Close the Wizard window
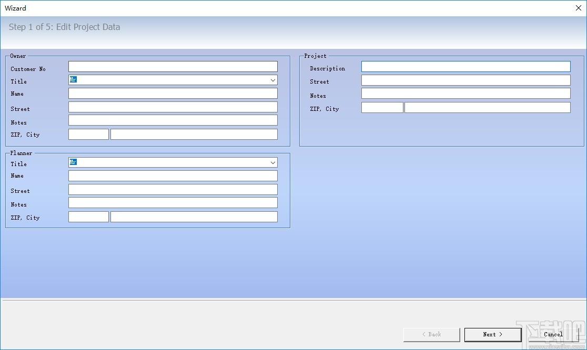587x350 pixels. 579,8
